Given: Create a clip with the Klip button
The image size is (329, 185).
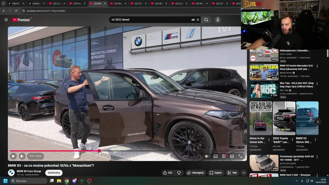Looking at the screenshot, I should 232,173.
